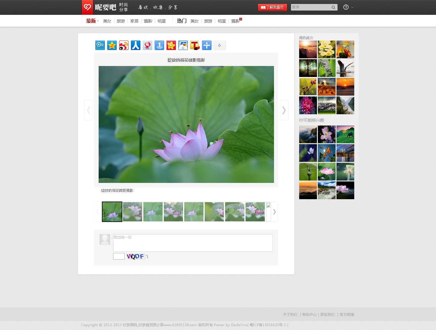Share to Pengyou smiling star icon
The image size is (436, 330).
click(171, 45)
